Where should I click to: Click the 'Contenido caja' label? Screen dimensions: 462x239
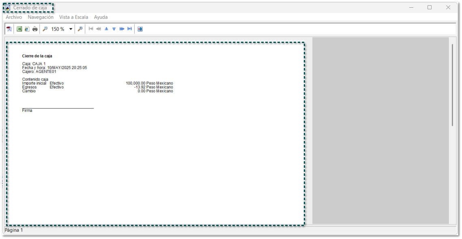pos(35,79)
